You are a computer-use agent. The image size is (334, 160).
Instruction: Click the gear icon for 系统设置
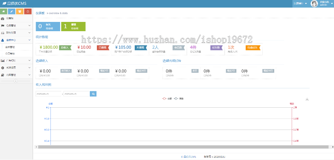click(3, 68)
